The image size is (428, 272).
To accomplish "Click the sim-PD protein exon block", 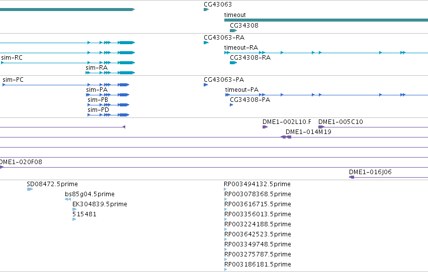I will (x=124, y=115).
